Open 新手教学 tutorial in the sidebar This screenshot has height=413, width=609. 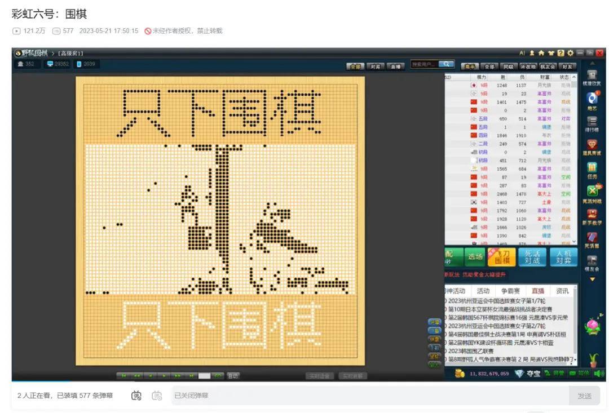click(592, 216)
